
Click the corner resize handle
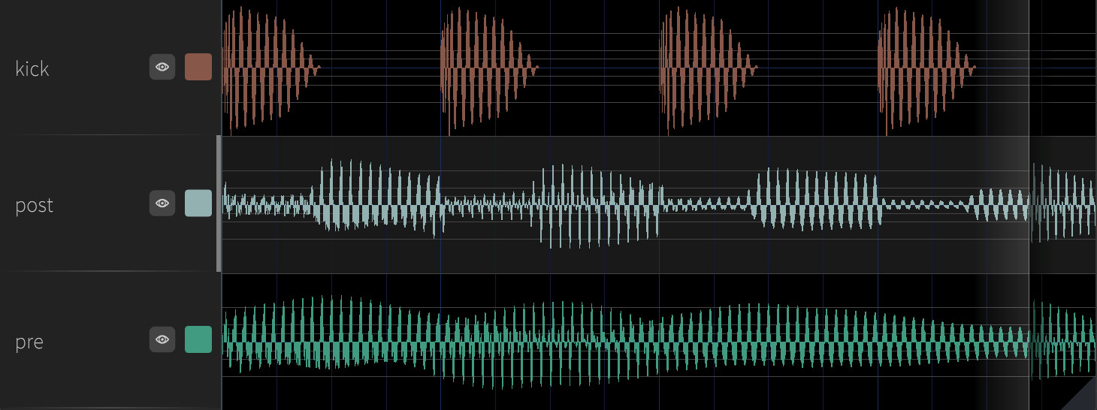tap(1083, 396)
